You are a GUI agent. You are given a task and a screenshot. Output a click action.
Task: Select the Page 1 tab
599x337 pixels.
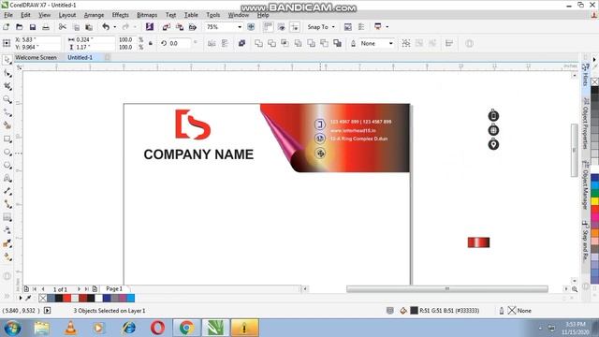(114, 288)
